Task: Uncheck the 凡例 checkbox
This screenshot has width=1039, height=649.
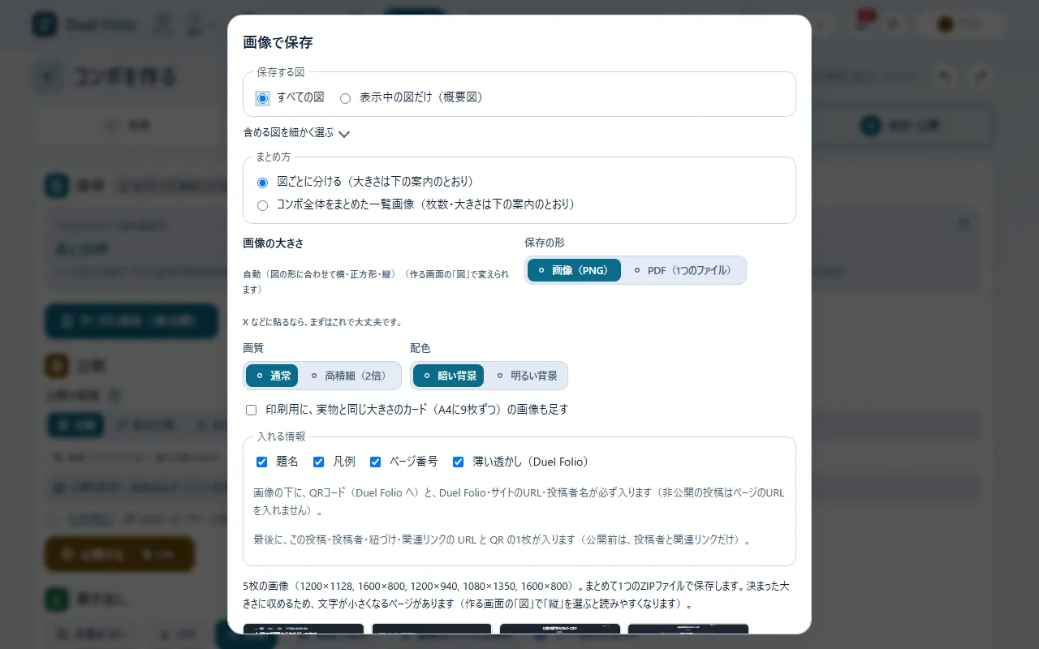Action: coord(318,462)
